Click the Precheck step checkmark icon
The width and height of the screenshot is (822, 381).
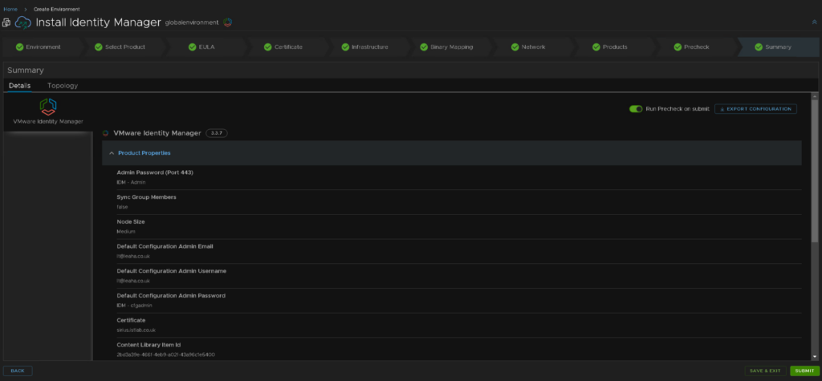[x=678, y=47]
